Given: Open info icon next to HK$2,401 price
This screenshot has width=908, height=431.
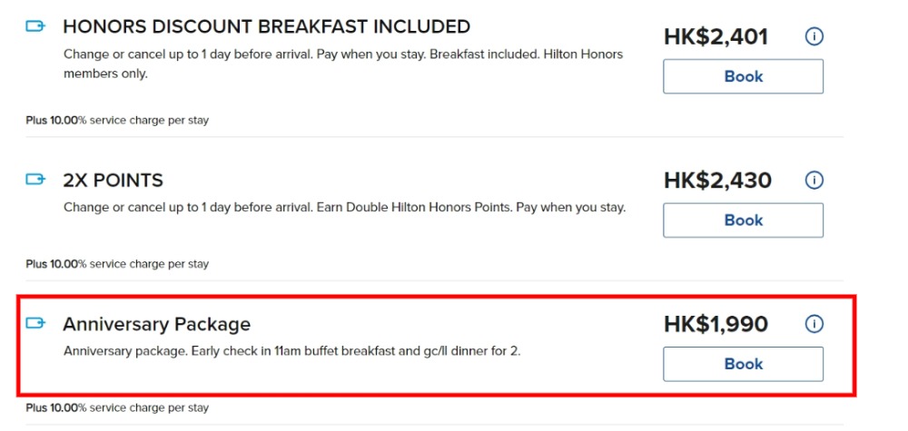Looking at the screenshot, I should pos(814,36).
